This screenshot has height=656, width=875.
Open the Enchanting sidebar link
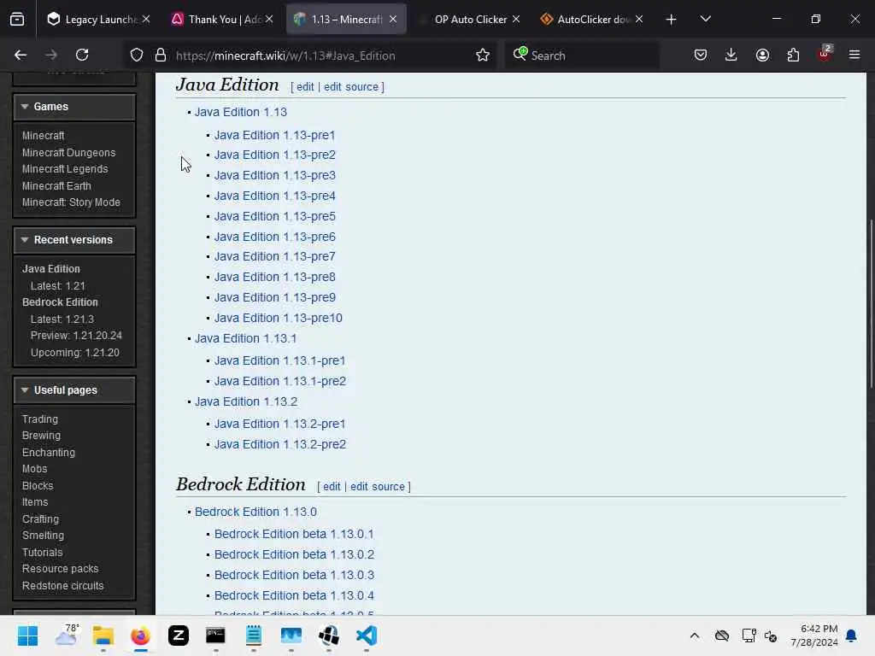click(48, 453)
